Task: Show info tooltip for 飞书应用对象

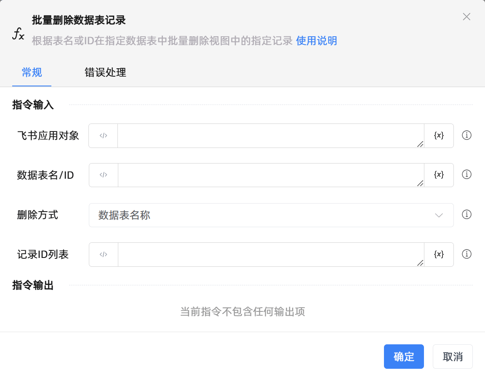Action: pyautogui.click(x=466, y=135)
